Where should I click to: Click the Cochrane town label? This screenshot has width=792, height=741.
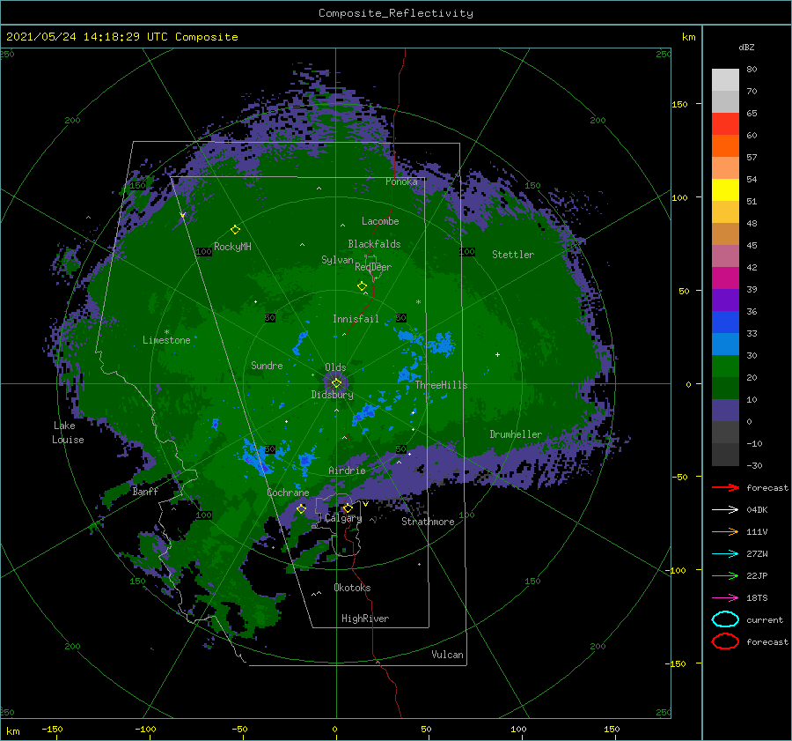coord(288,493)
